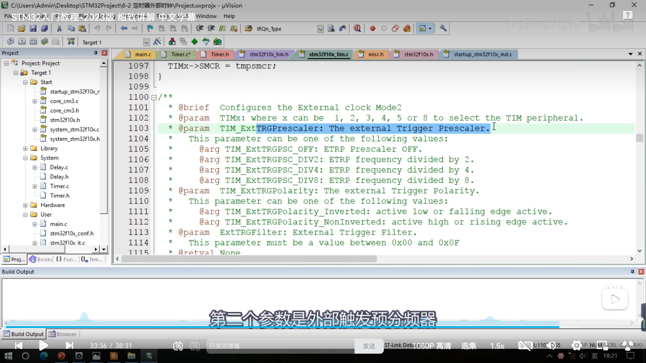Click the 1.5x playback speed button
Screen dimensions: 646x363
pos(497,346)
